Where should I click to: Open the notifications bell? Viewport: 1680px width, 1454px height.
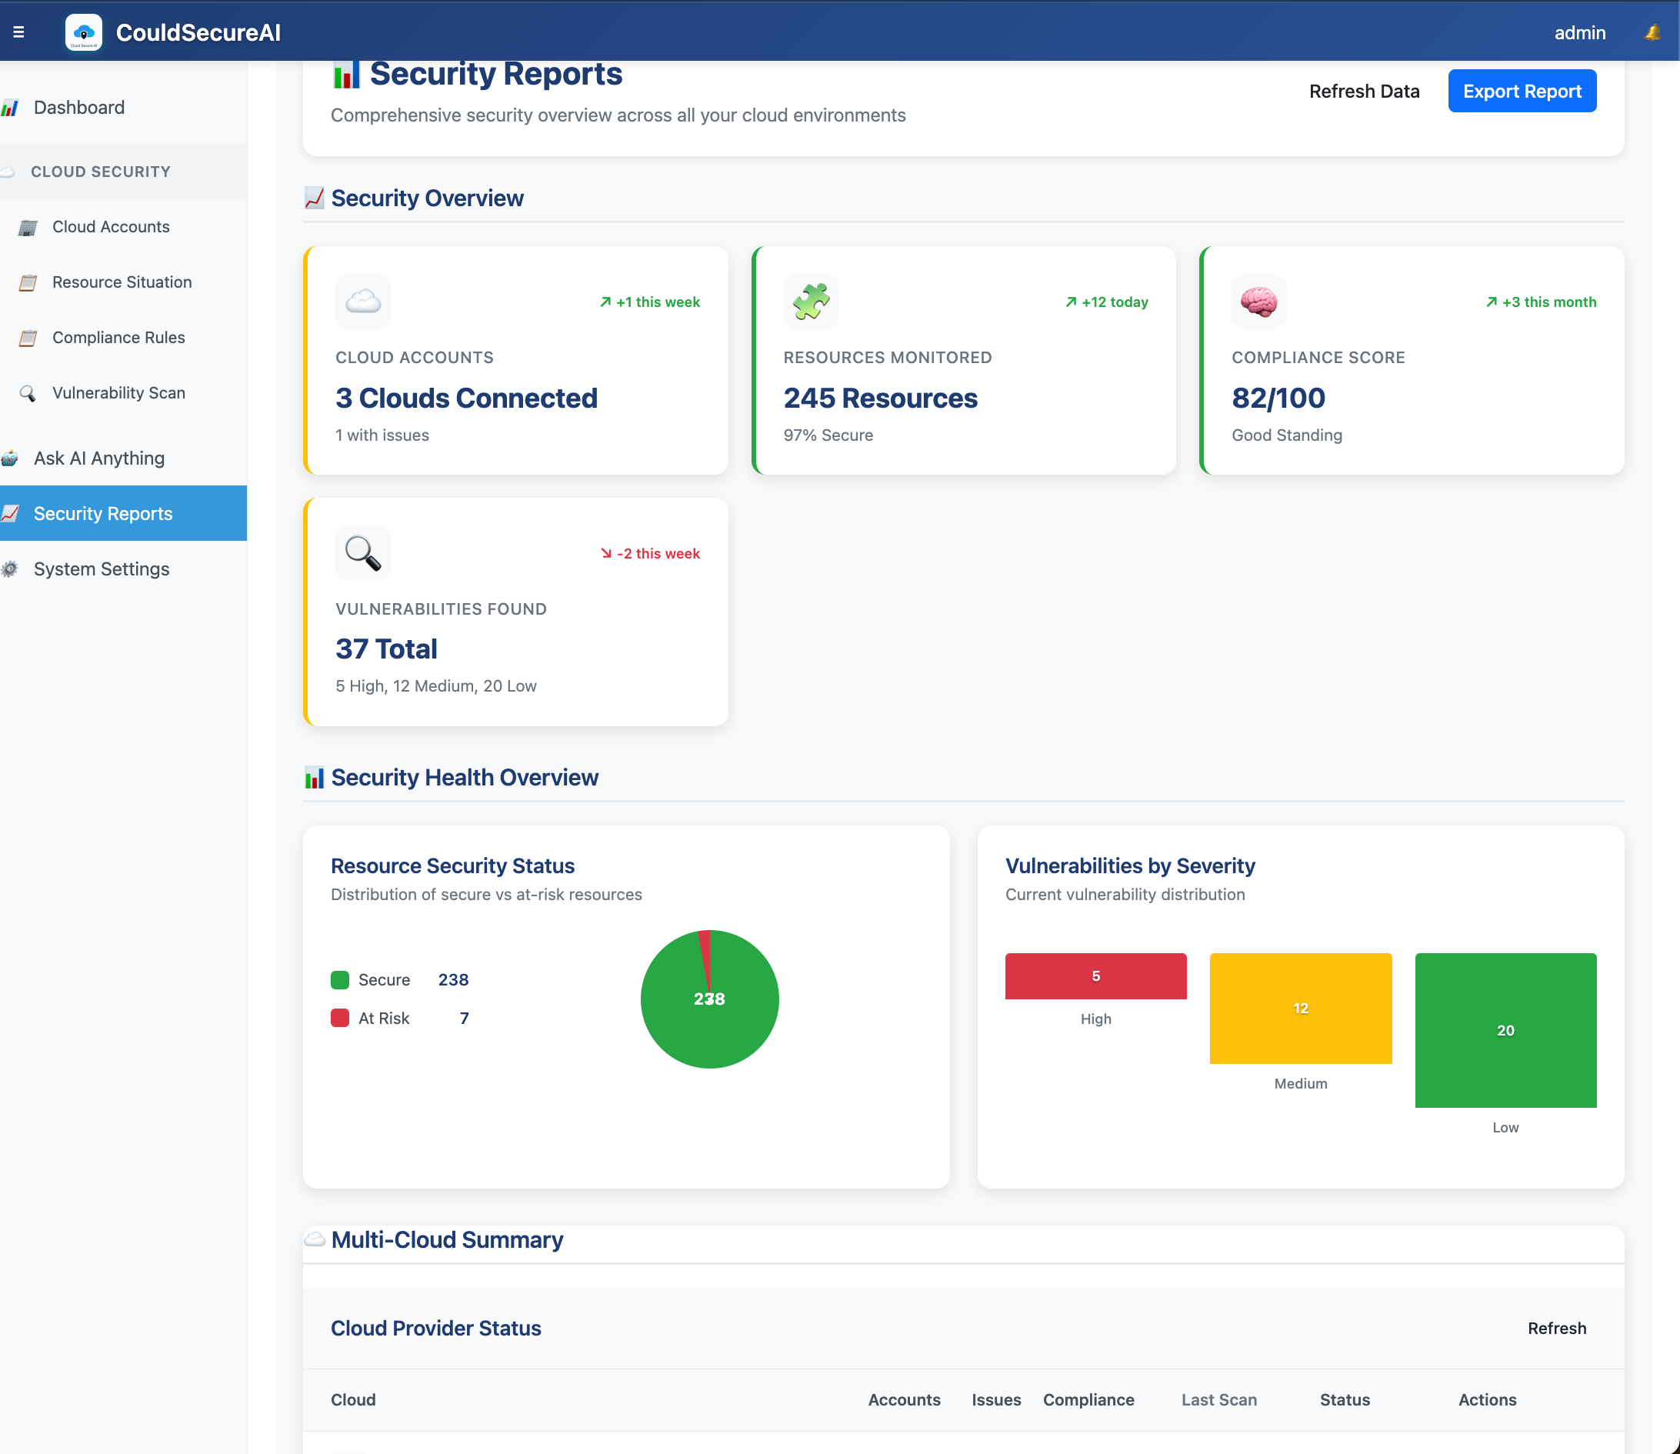(1652, 33)
